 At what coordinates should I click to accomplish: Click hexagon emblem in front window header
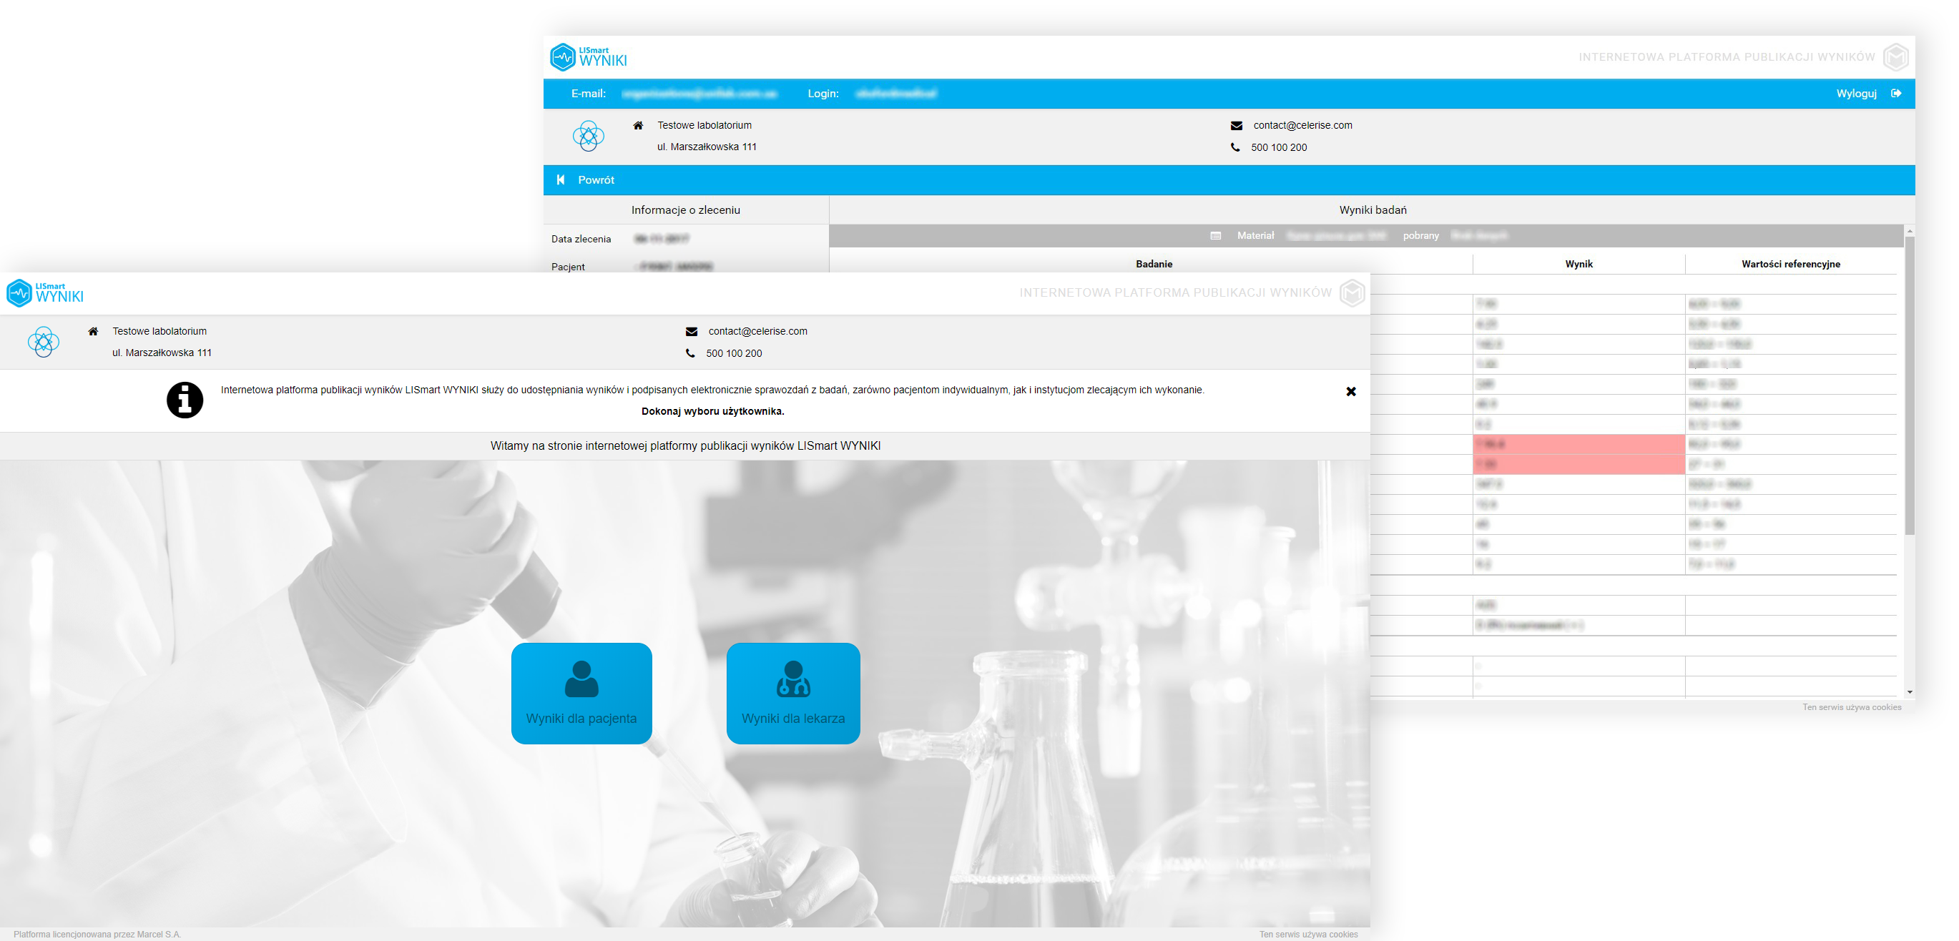click(1351, 293)
